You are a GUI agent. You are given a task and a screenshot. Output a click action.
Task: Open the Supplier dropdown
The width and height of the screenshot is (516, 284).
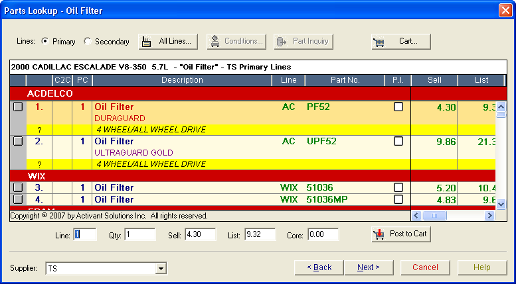(x=160, y=268)
